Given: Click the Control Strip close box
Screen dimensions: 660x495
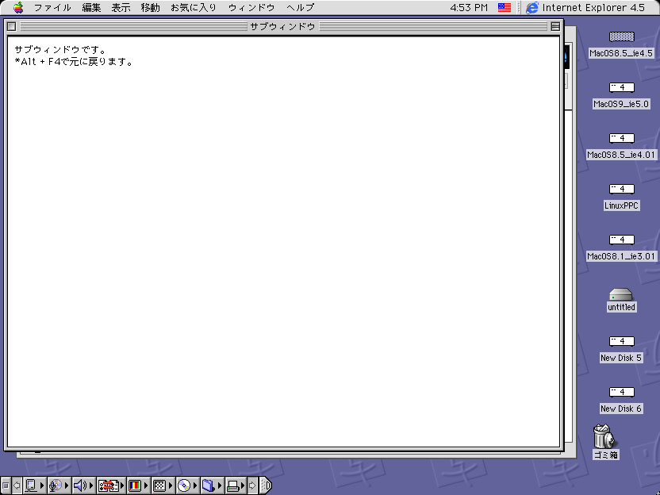Looking at the screenshot, I should tap(6, 485).
